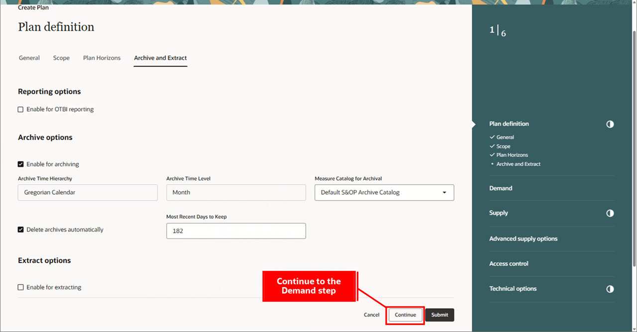637x332 pixels.
Task: Select Archive and Extract sub-step in sidebar
Action: coord(518,164)
